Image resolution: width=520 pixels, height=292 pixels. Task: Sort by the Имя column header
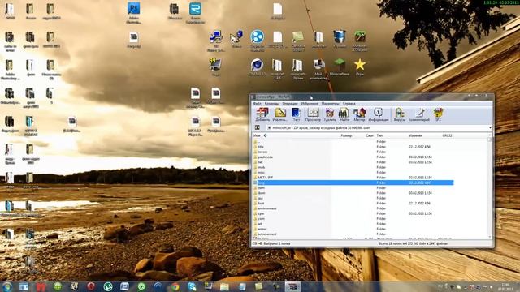(257, 135)
